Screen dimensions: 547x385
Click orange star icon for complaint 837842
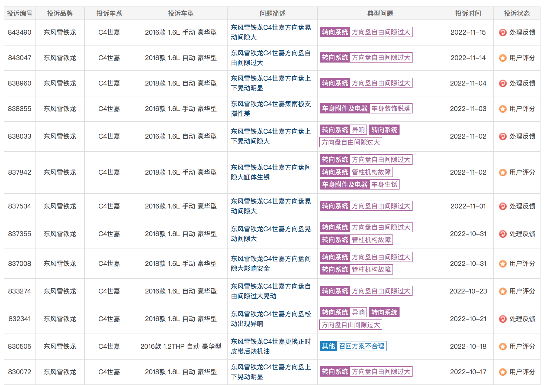pos(503,172)
